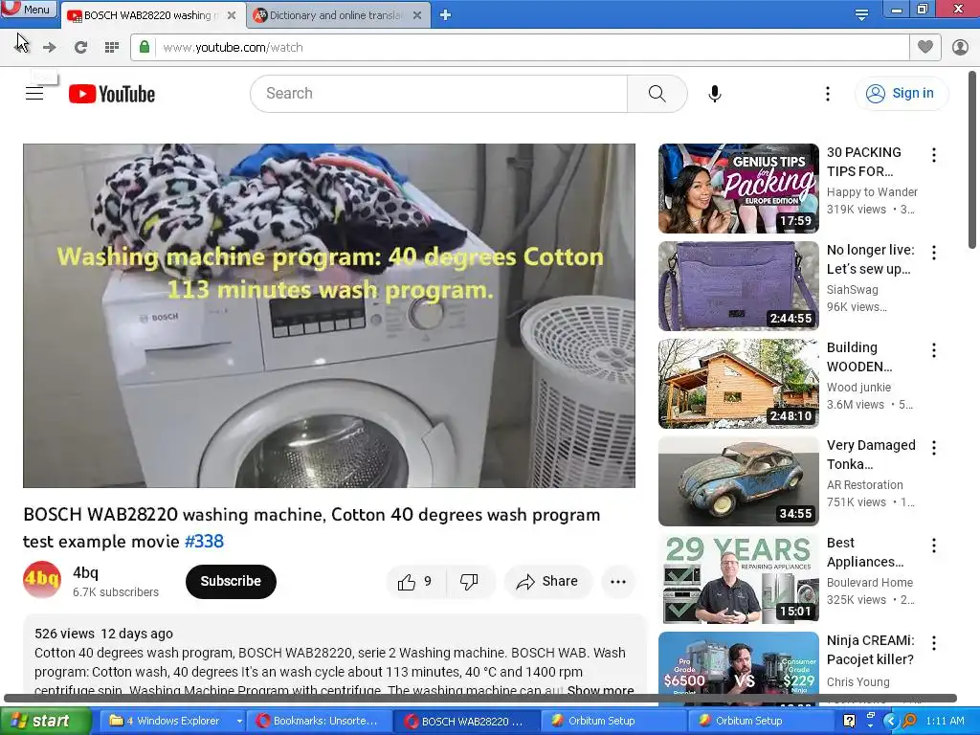Go forward with the browser arrow

point(50,48)
